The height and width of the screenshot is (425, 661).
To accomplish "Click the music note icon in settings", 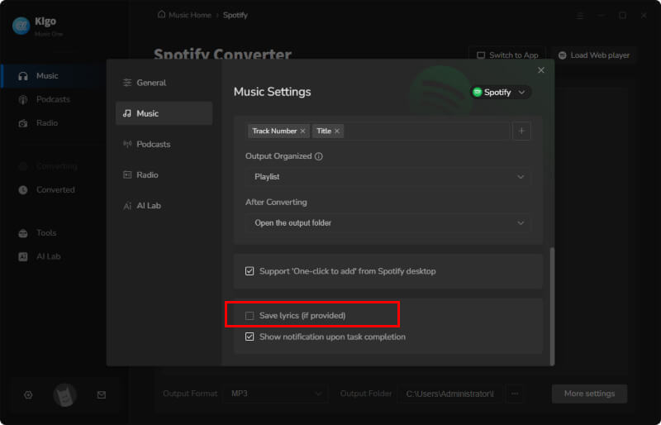I will (127, 113).
